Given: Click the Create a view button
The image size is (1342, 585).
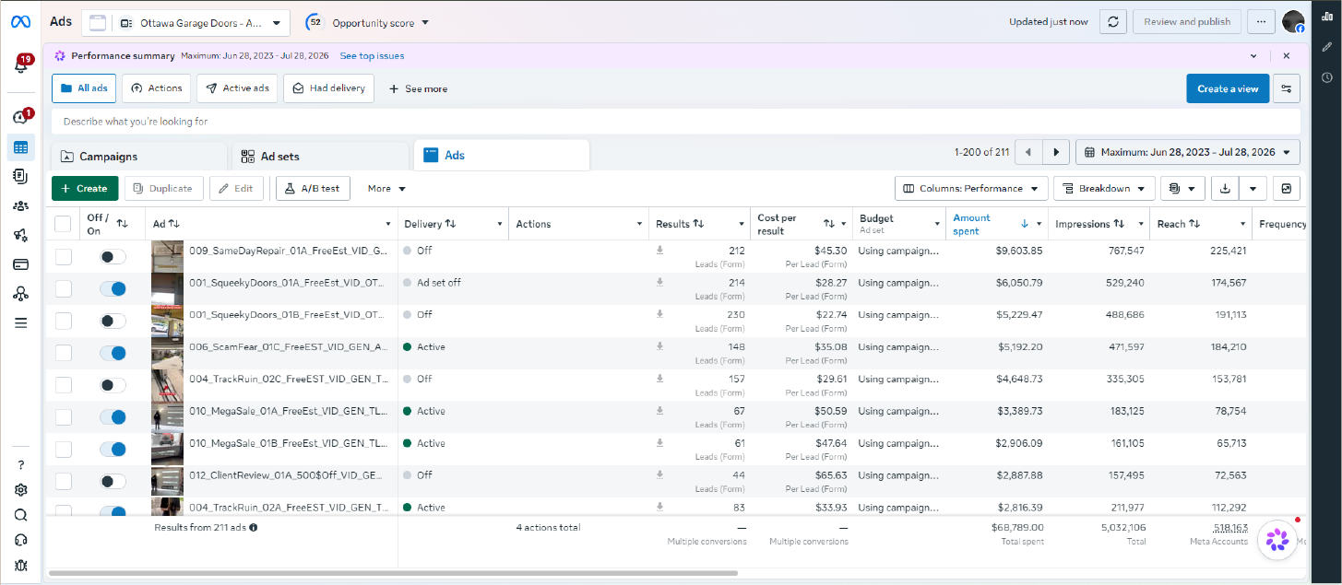Looking at the screenshot, I should (1228, 88).
